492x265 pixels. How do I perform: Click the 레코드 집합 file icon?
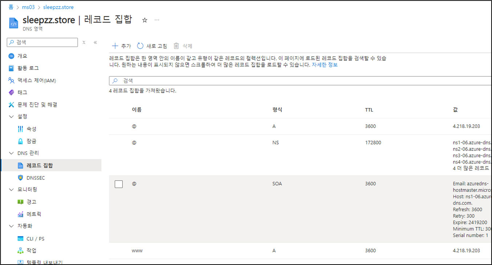pos(20,165)
